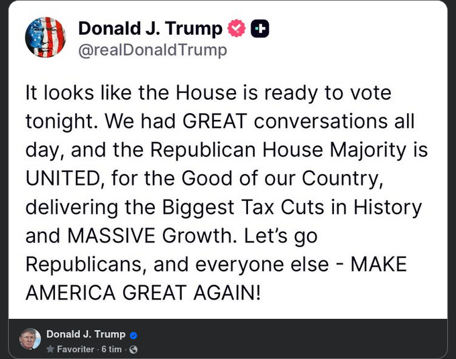456x359 pixels.
Task: Click the blue verified checkmark badge
Action: tap(133, 335)
